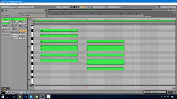Screen dimensions: 177x99
Task: Click the Set button next to End
Action: [x=25, y=25]
